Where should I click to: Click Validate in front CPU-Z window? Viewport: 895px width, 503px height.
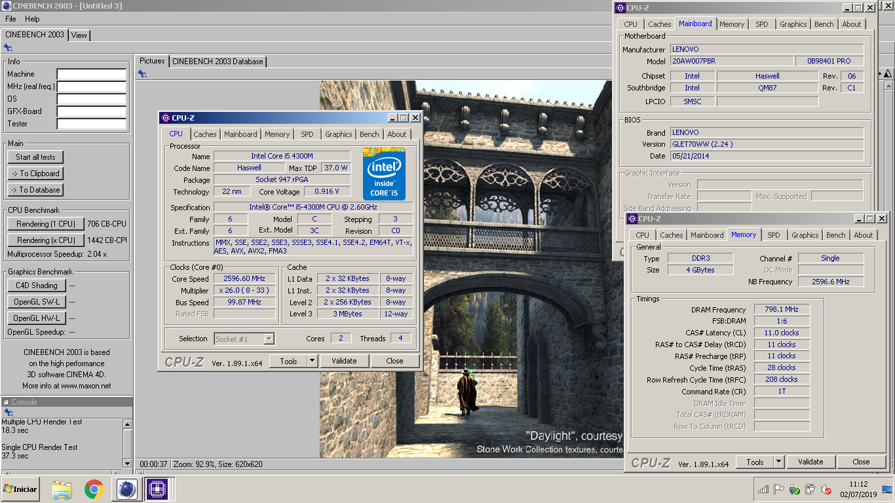(344, 361)
